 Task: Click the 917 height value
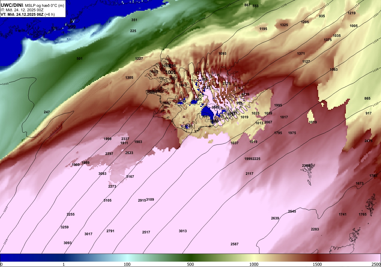coord(368,113)
